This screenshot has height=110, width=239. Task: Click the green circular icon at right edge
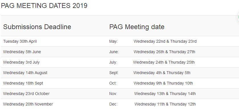(238, 18)
